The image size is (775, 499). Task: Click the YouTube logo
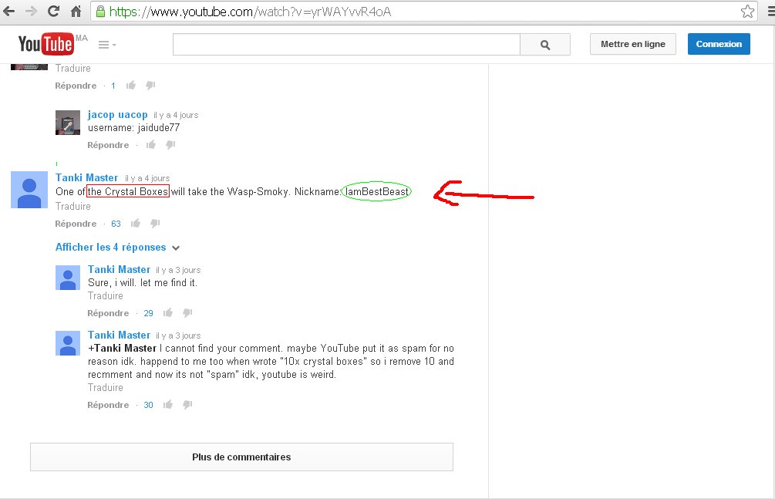[x=46, y=45]
